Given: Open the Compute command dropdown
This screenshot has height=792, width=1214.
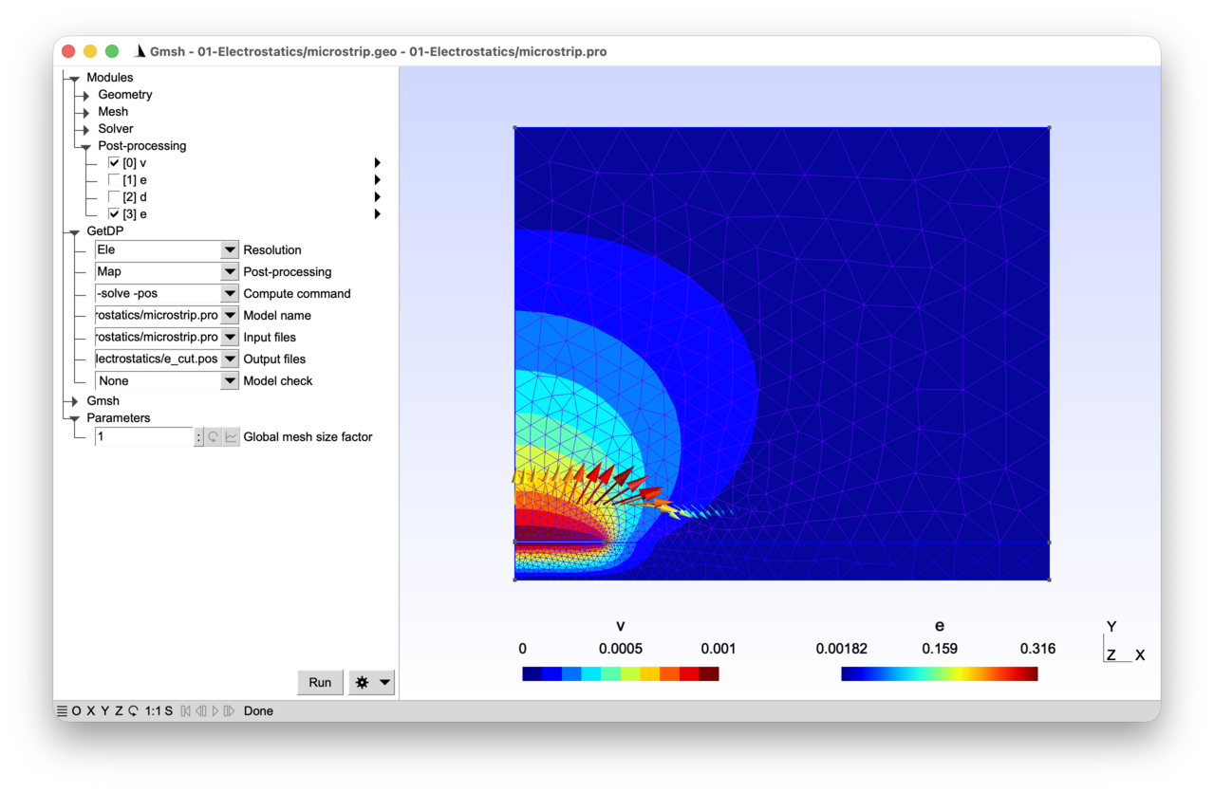Looking at the screenshot, I should (230, 293).
